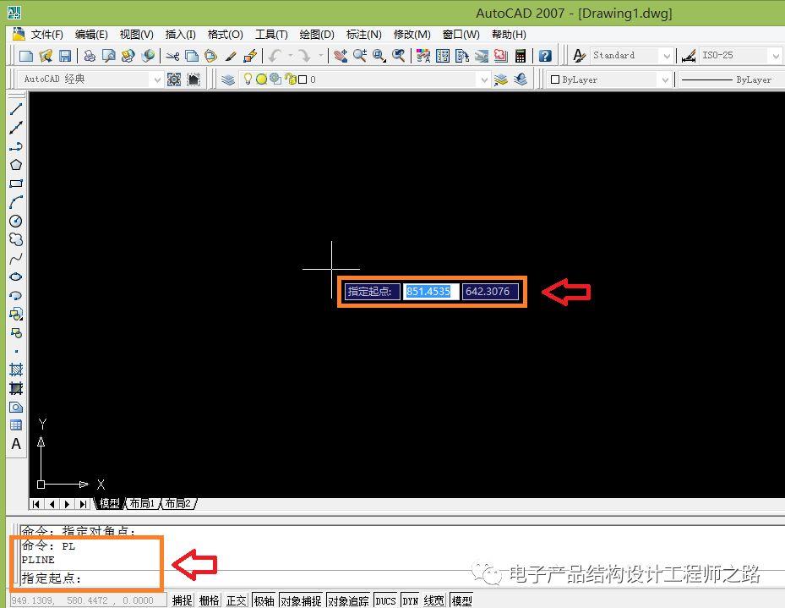Open the AutoCAD 经典 workspace dropdown

pyautogui.click(x=156, y=79)
